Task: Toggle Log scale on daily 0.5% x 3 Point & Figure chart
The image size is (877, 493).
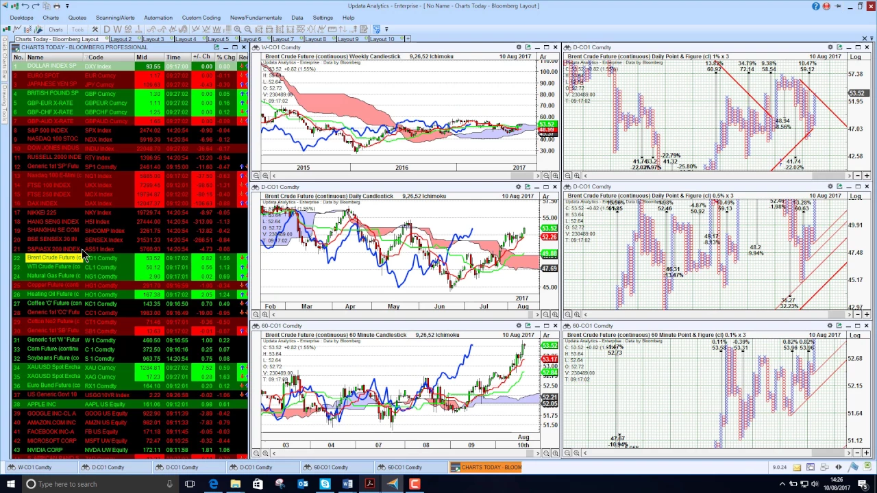Action: click(855, 197)
